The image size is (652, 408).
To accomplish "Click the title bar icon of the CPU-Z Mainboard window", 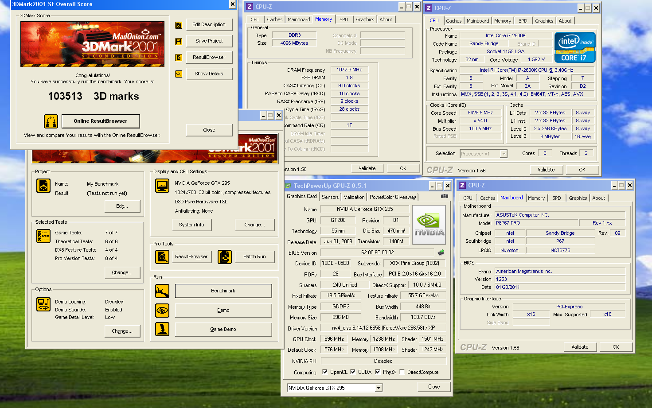I will [x=462, y=185].
